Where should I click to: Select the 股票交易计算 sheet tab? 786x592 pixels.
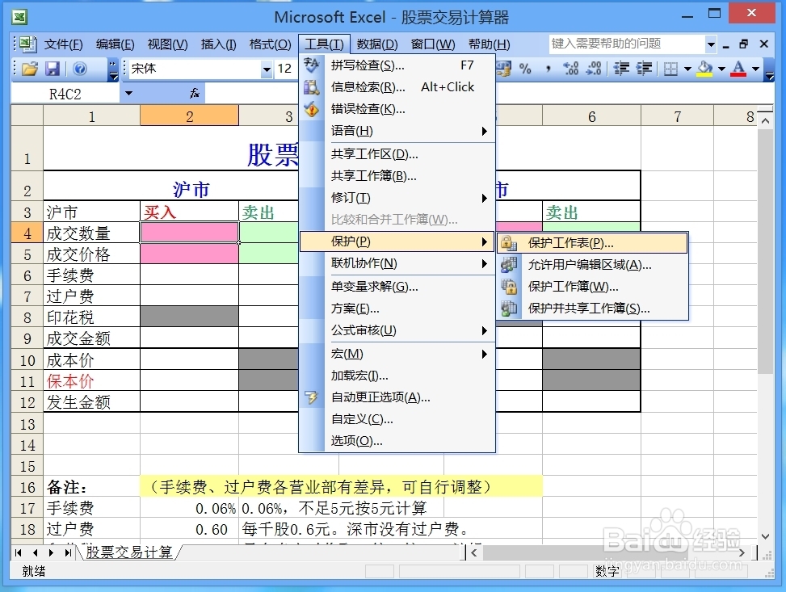(128, 552)
